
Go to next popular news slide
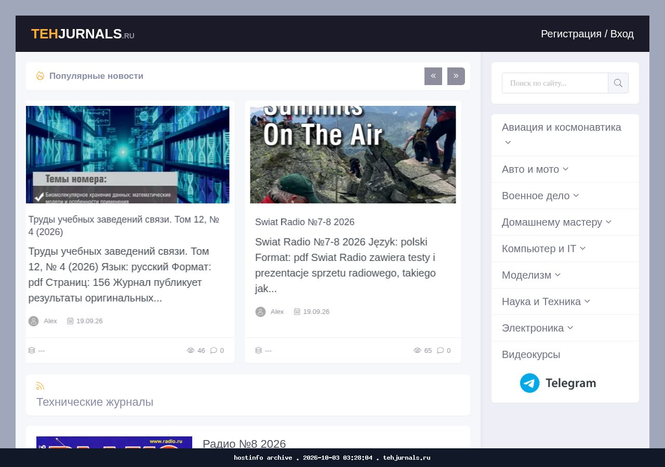(x=456, y=76)
